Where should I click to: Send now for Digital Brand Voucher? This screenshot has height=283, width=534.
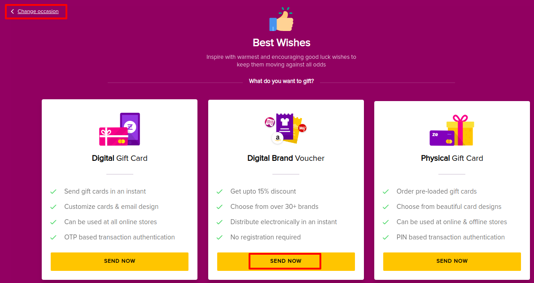(x=286, y=261)
